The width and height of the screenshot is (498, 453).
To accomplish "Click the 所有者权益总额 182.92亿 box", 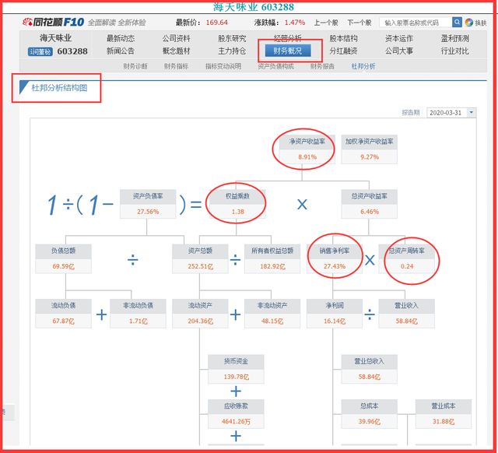I will [x=272, y=258].
